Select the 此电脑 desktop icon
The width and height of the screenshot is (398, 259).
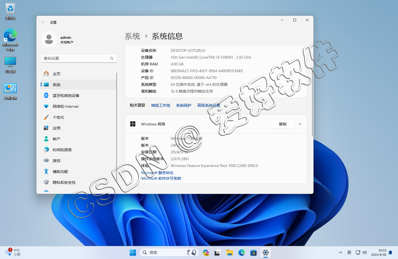click(x=10, y=65)
